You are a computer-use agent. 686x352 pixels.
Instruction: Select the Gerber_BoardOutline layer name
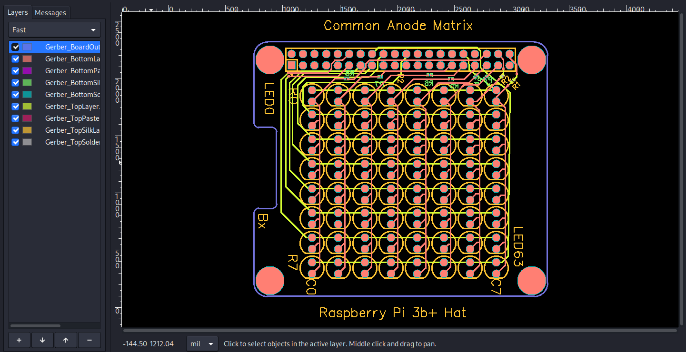72,47
